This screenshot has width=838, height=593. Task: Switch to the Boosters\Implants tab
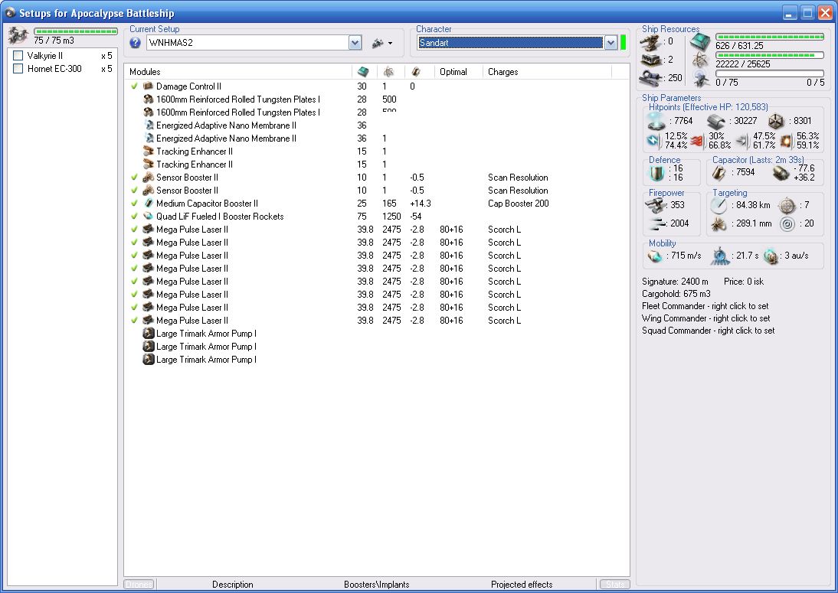click(x=377, y=585)
